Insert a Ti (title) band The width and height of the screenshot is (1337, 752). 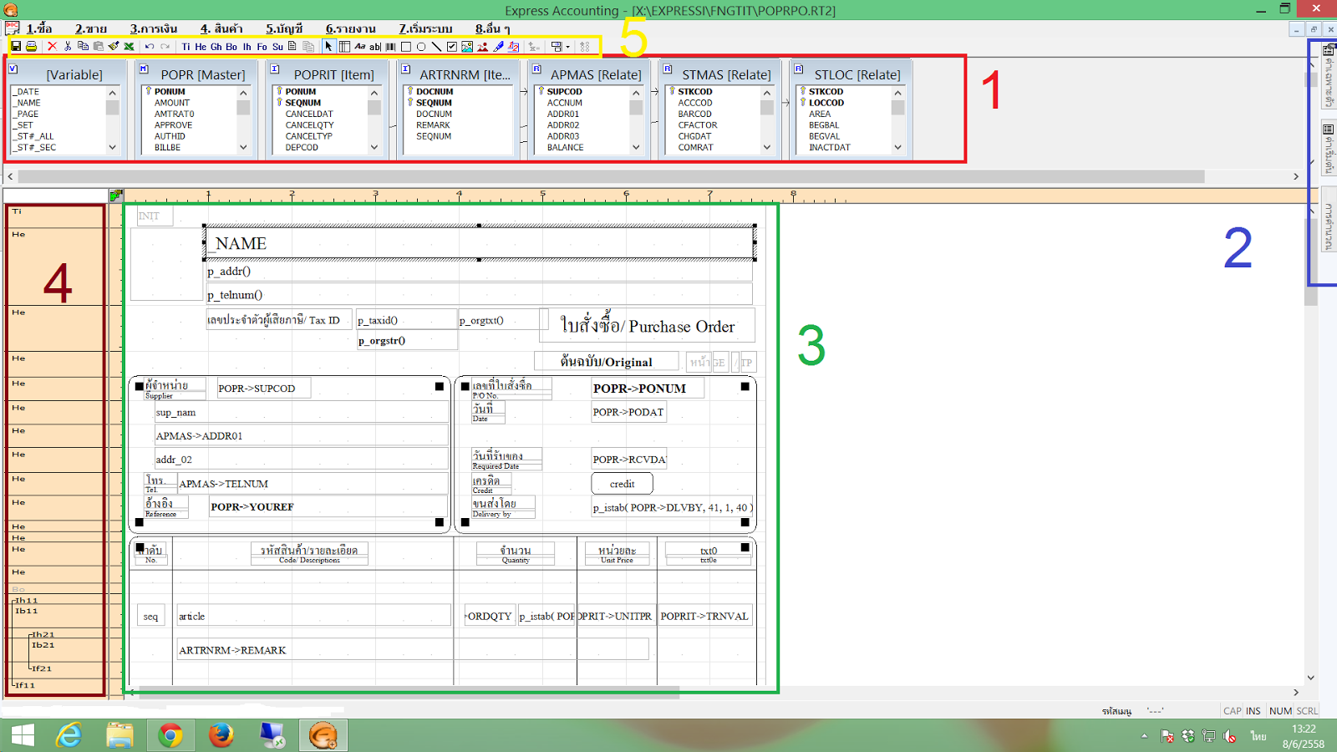[186, 47]
